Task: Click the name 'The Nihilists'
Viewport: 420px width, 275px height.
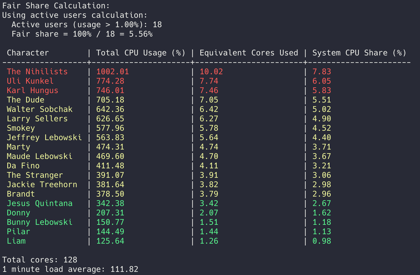Action: click(37, 72)
